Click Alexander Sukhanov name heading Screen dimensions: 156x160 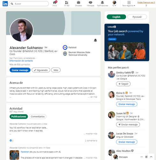tap(26, 48)
